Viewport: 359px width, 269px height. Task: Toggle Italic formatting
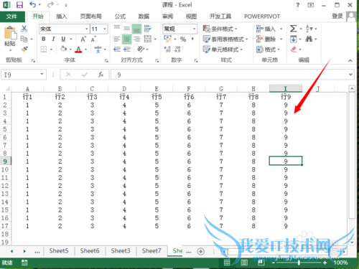(53, 39)
